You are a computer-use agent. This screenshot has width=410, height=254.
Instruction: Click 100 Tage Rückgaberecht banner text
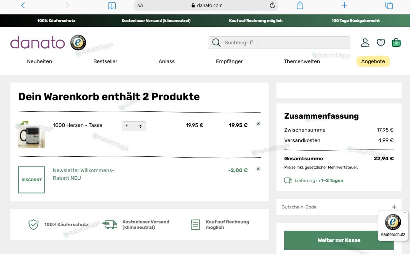[355, 21]
